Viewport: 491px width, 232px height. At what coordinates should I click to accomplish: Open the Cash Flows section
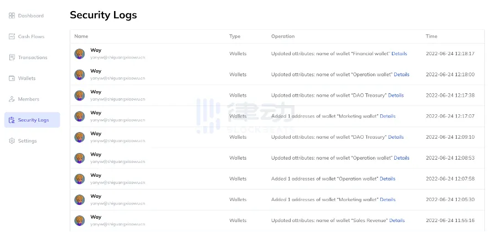31,36
